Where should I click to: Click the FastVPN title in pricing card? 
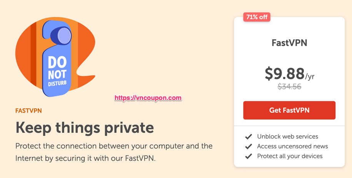(x=289, y=43)
